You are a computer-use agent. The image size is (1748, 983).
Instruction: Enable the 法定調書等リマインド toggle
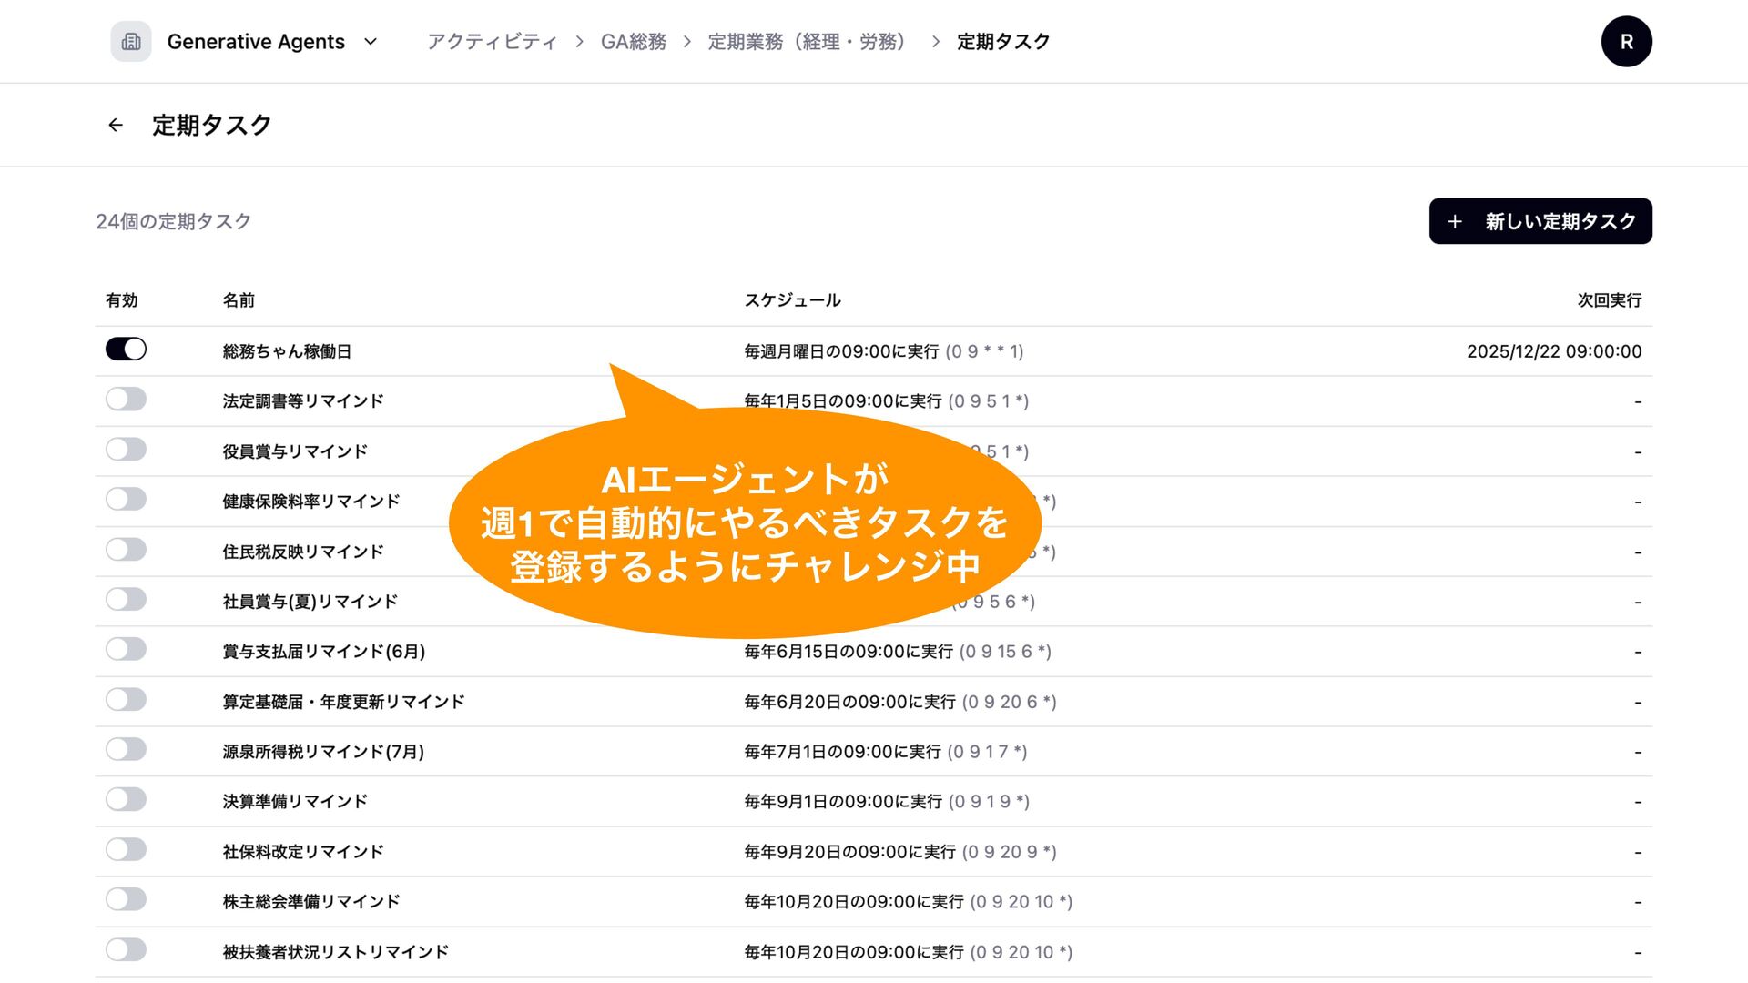click(x=126, y=400)
